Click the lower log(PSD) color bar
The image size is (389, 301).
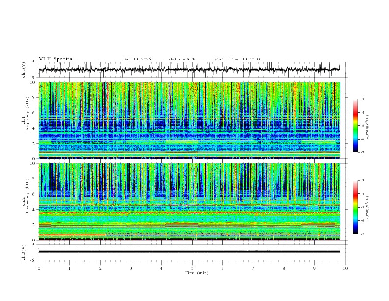355,207
